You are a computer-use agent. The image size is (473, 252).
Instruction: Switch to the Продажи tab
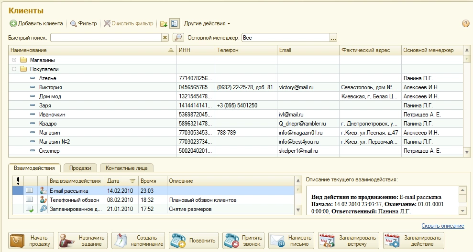(x=80, y=168)
